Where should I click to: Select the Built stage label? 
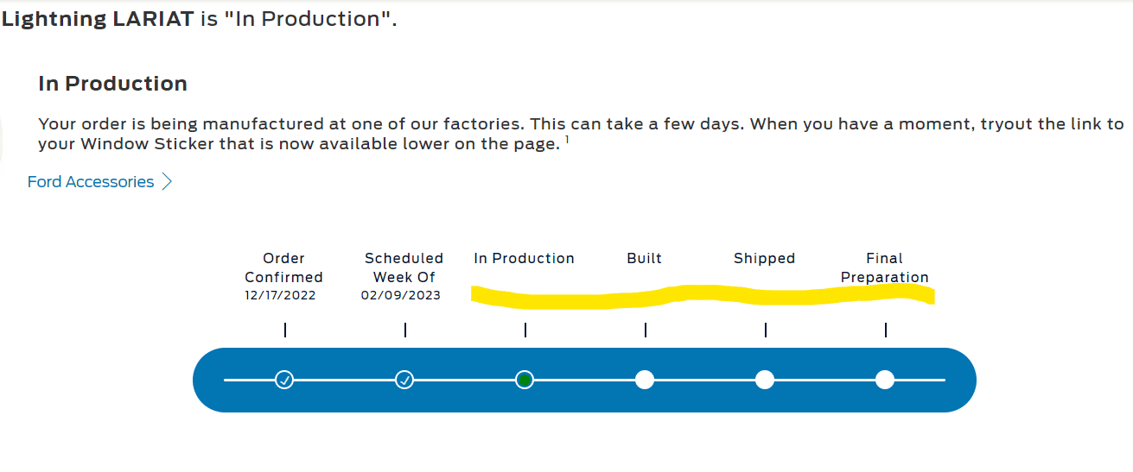(645, 259)
